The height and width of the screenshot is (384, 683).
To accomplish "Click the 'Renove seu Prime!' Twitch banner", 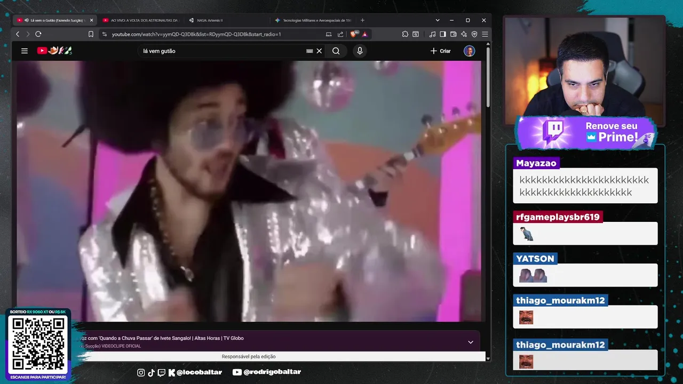I will 586,132.
